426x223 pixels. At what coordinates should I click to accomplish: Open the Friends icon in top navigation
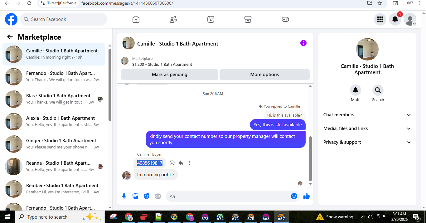(x=173, y=19)
